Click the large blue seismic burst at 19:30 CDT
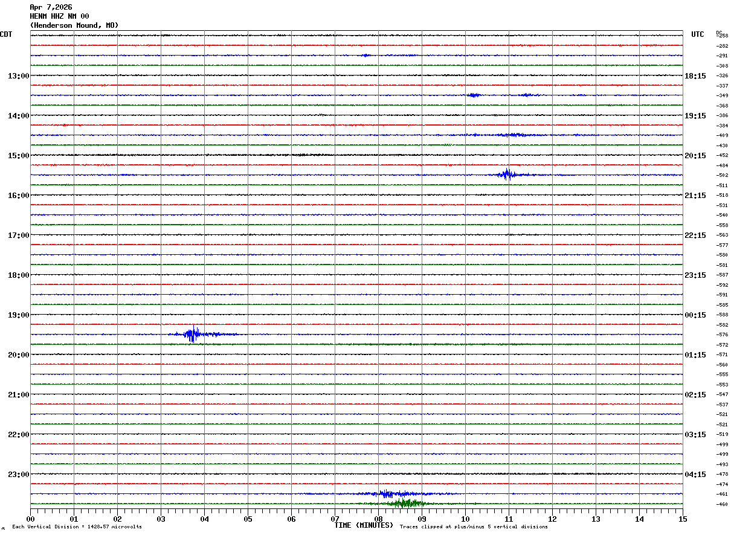This screenshot has height=535, width=731. pyautogui.click(x=193, y=334)
